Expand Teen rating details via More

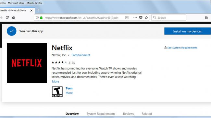coord(69,93)
